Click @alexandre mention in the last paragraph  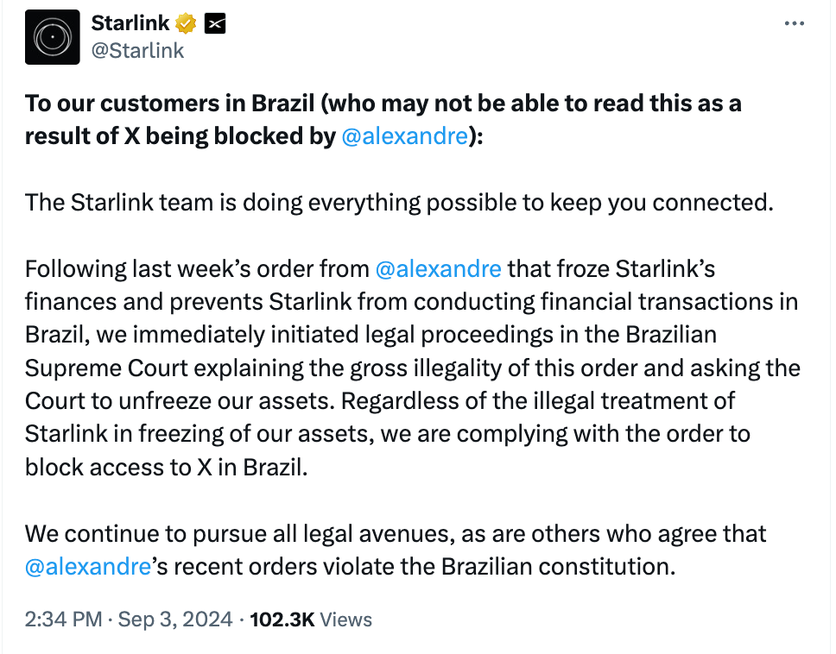click(89, 567)
